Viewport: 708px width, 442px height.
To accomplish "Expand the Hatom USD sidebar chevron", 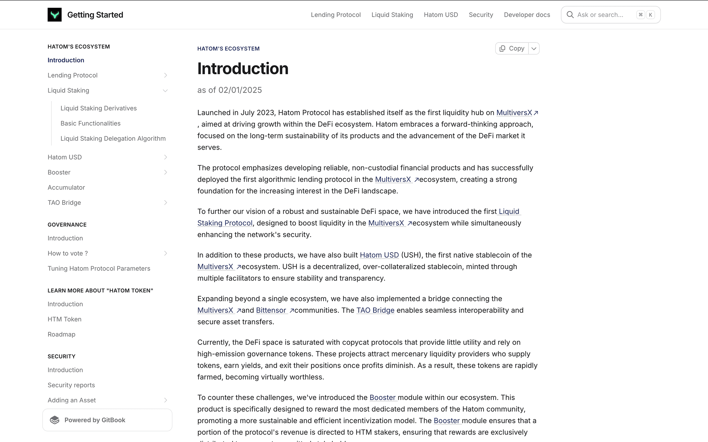I will tap(165, 157).
